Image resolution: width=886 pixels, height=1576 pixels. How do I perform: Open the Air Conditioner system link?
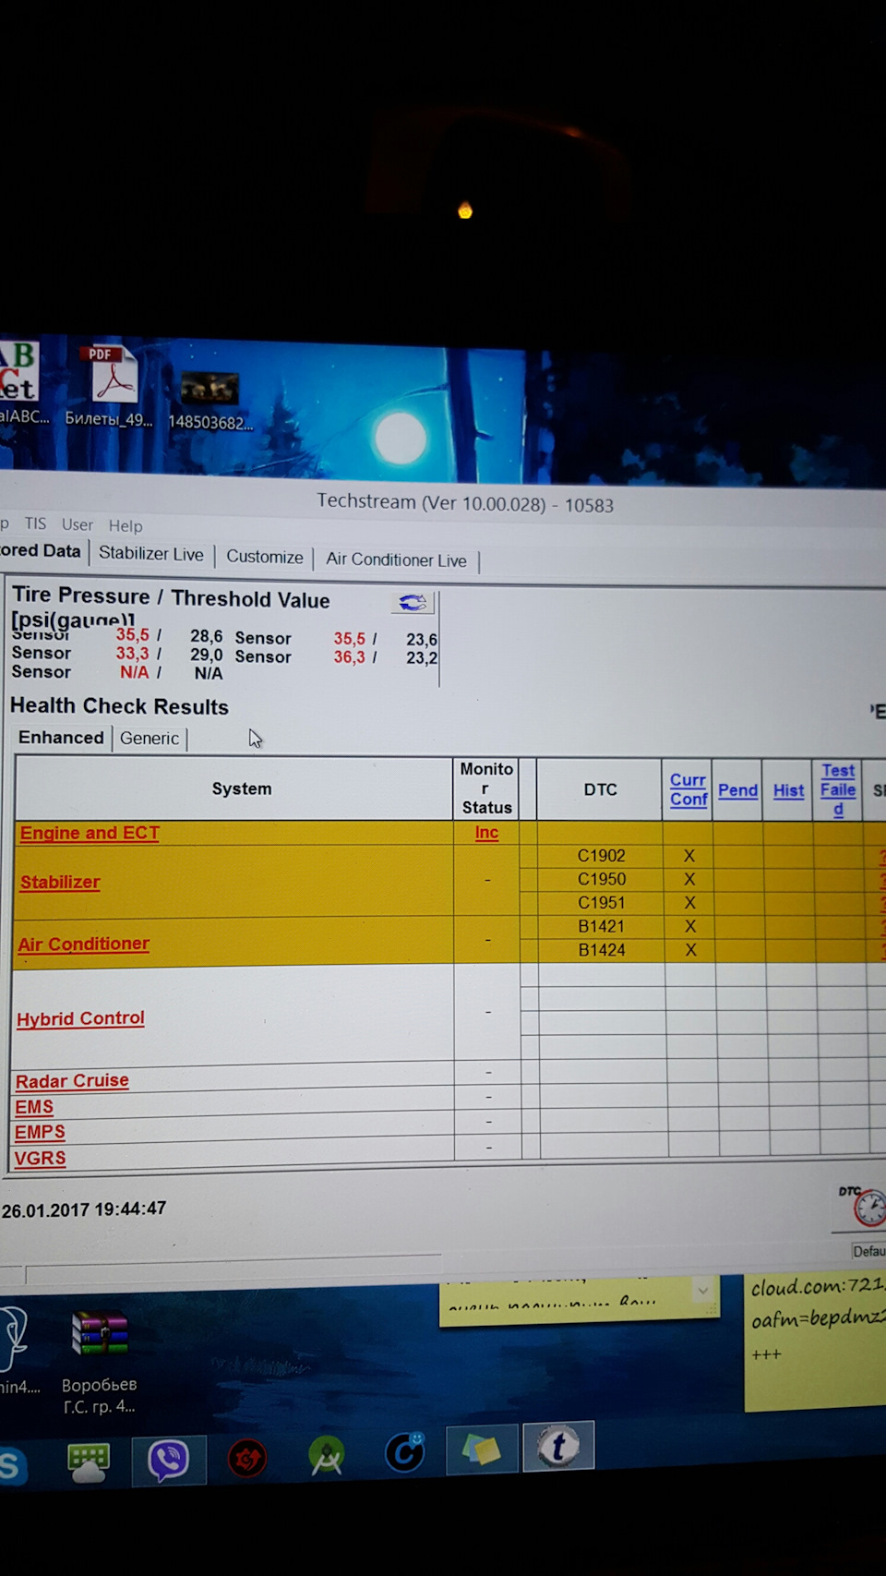tap(83, 944)
